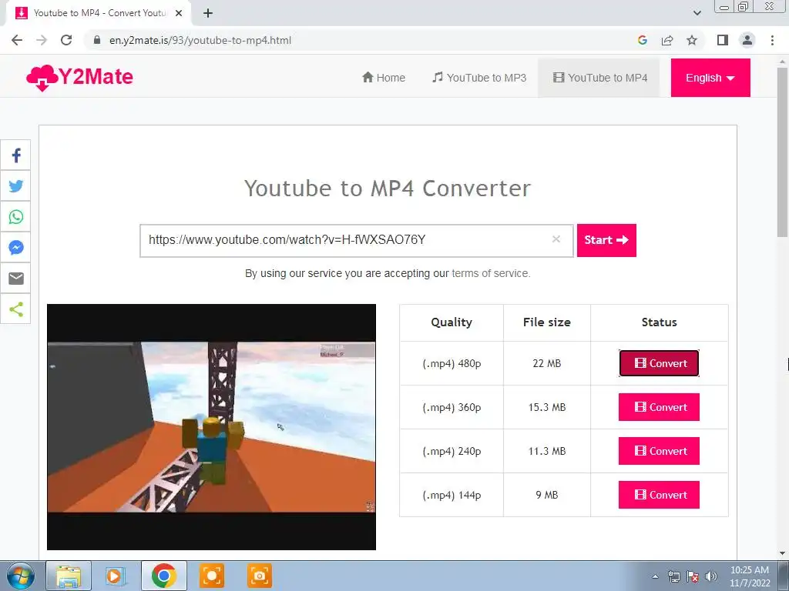
Task: Select the Youtube to MP4 browser tab
Action: pyautogui.click(x=99, y=13)
